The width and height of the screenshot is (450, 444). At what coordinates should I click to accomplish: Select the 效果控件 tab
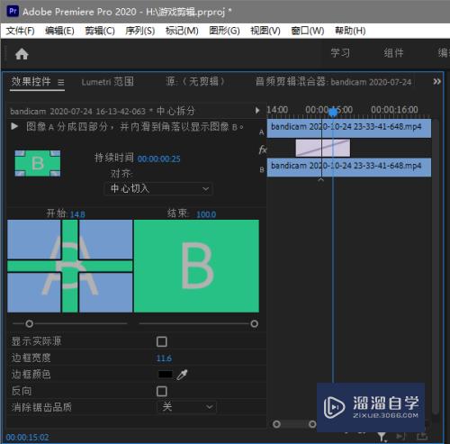(31, 82)
